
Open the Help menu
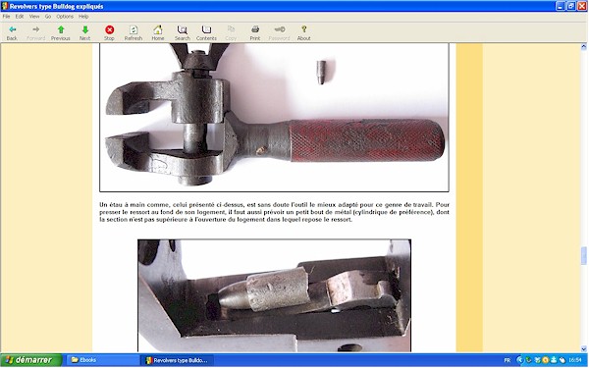[x=83, y=17]
